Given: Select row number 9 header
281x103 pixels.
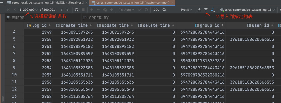Looking at the screenshot, I should [14, 68].
